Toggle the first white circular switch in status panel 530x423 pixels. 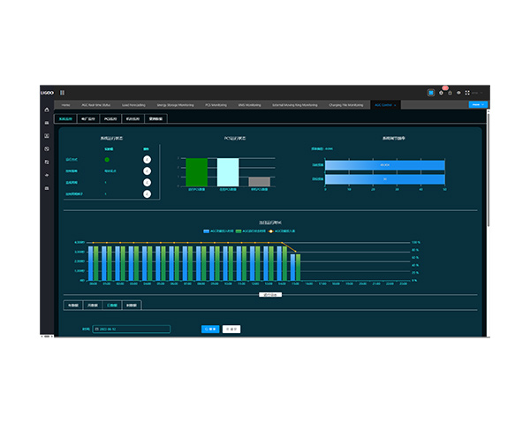[x=147, y=159]
